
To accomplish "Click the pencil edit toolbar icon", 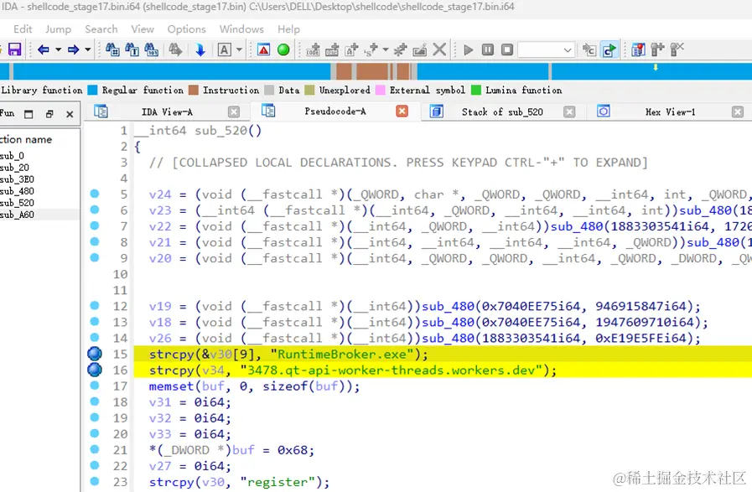I will (x=420, y=49).
